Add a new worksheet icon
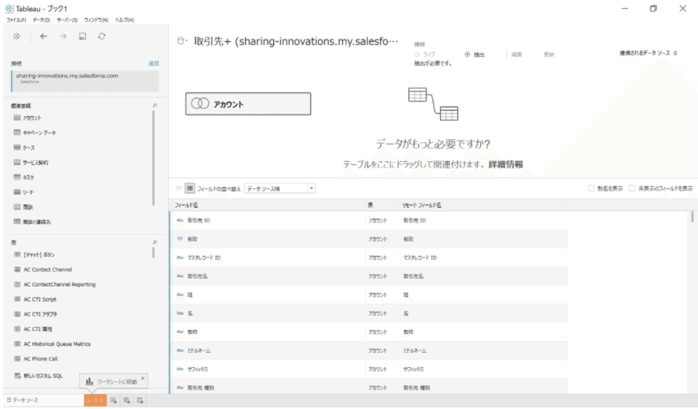The image size is (698, 409). pyautogui.click(x=114, y=400)
